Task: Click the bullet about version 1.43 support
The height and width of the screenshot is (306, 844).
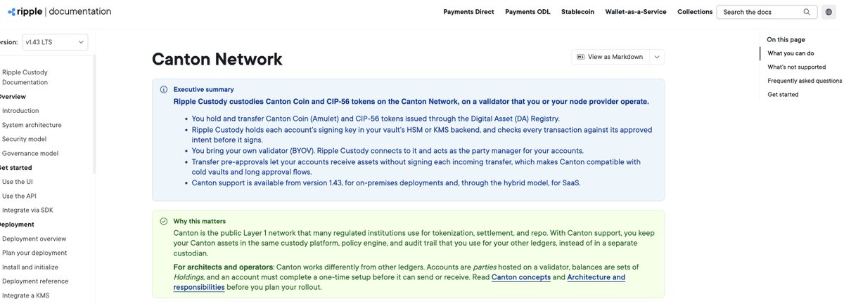Action: tap(388, 182)
